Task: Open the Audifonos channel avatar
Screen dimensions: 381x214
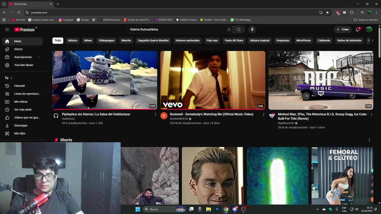Action: pos(56,116)
